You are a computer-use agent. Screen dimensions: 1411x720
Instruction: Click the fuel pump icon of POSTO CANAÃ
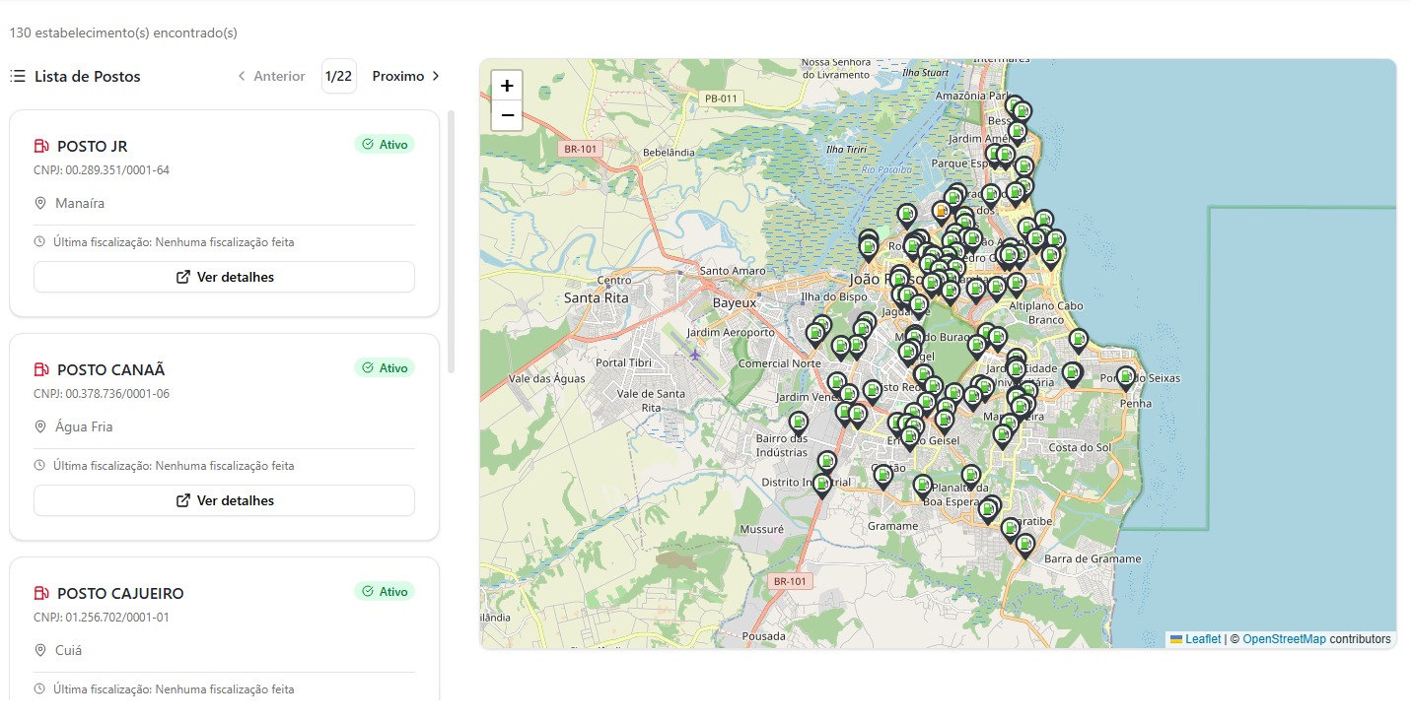(41, 370)
